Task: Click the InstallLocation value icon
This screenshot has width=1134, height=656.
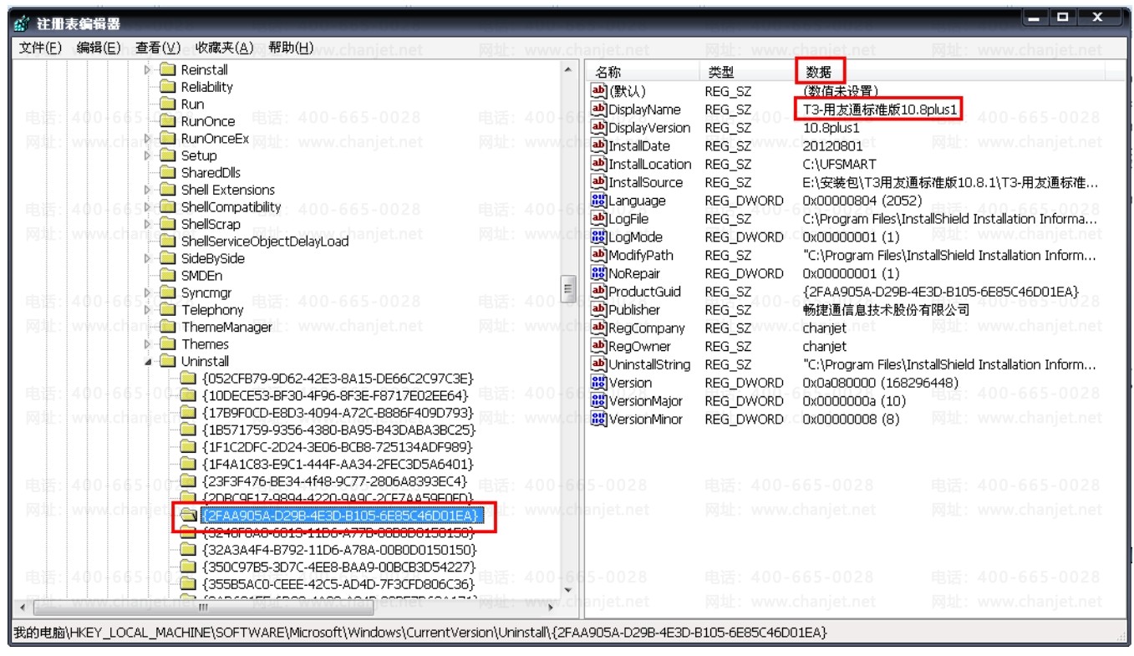Action: (x=598, y=164)
